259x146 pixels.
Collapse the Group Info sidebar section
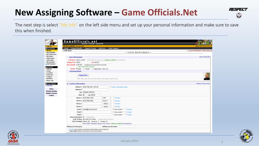pyautogui.click(x=46, y=67)
